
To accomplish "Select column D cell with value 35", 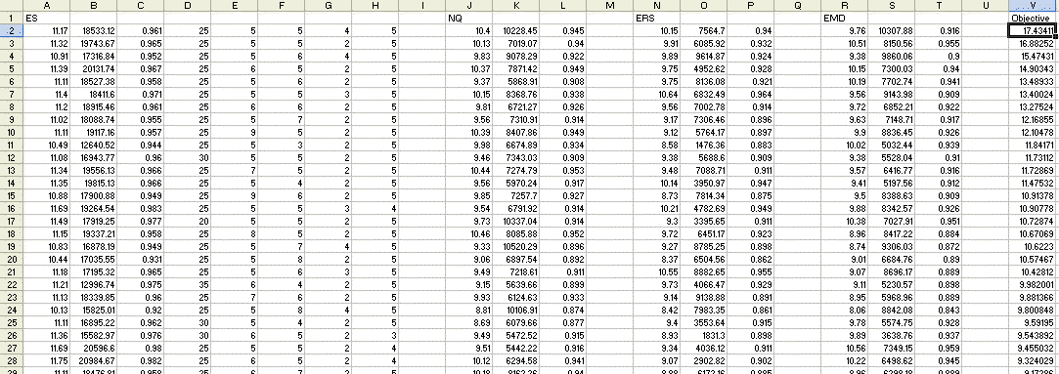I will (x=187, y=284).
